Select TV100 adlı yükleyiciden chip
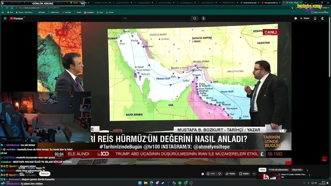This screenshot has height=186, width=331. pos(278,170)
